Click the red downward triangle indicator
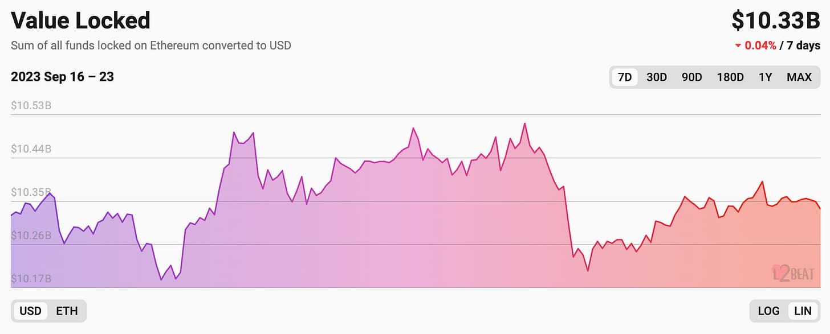This screenshot has height=334, width=830. click(738, 46)
